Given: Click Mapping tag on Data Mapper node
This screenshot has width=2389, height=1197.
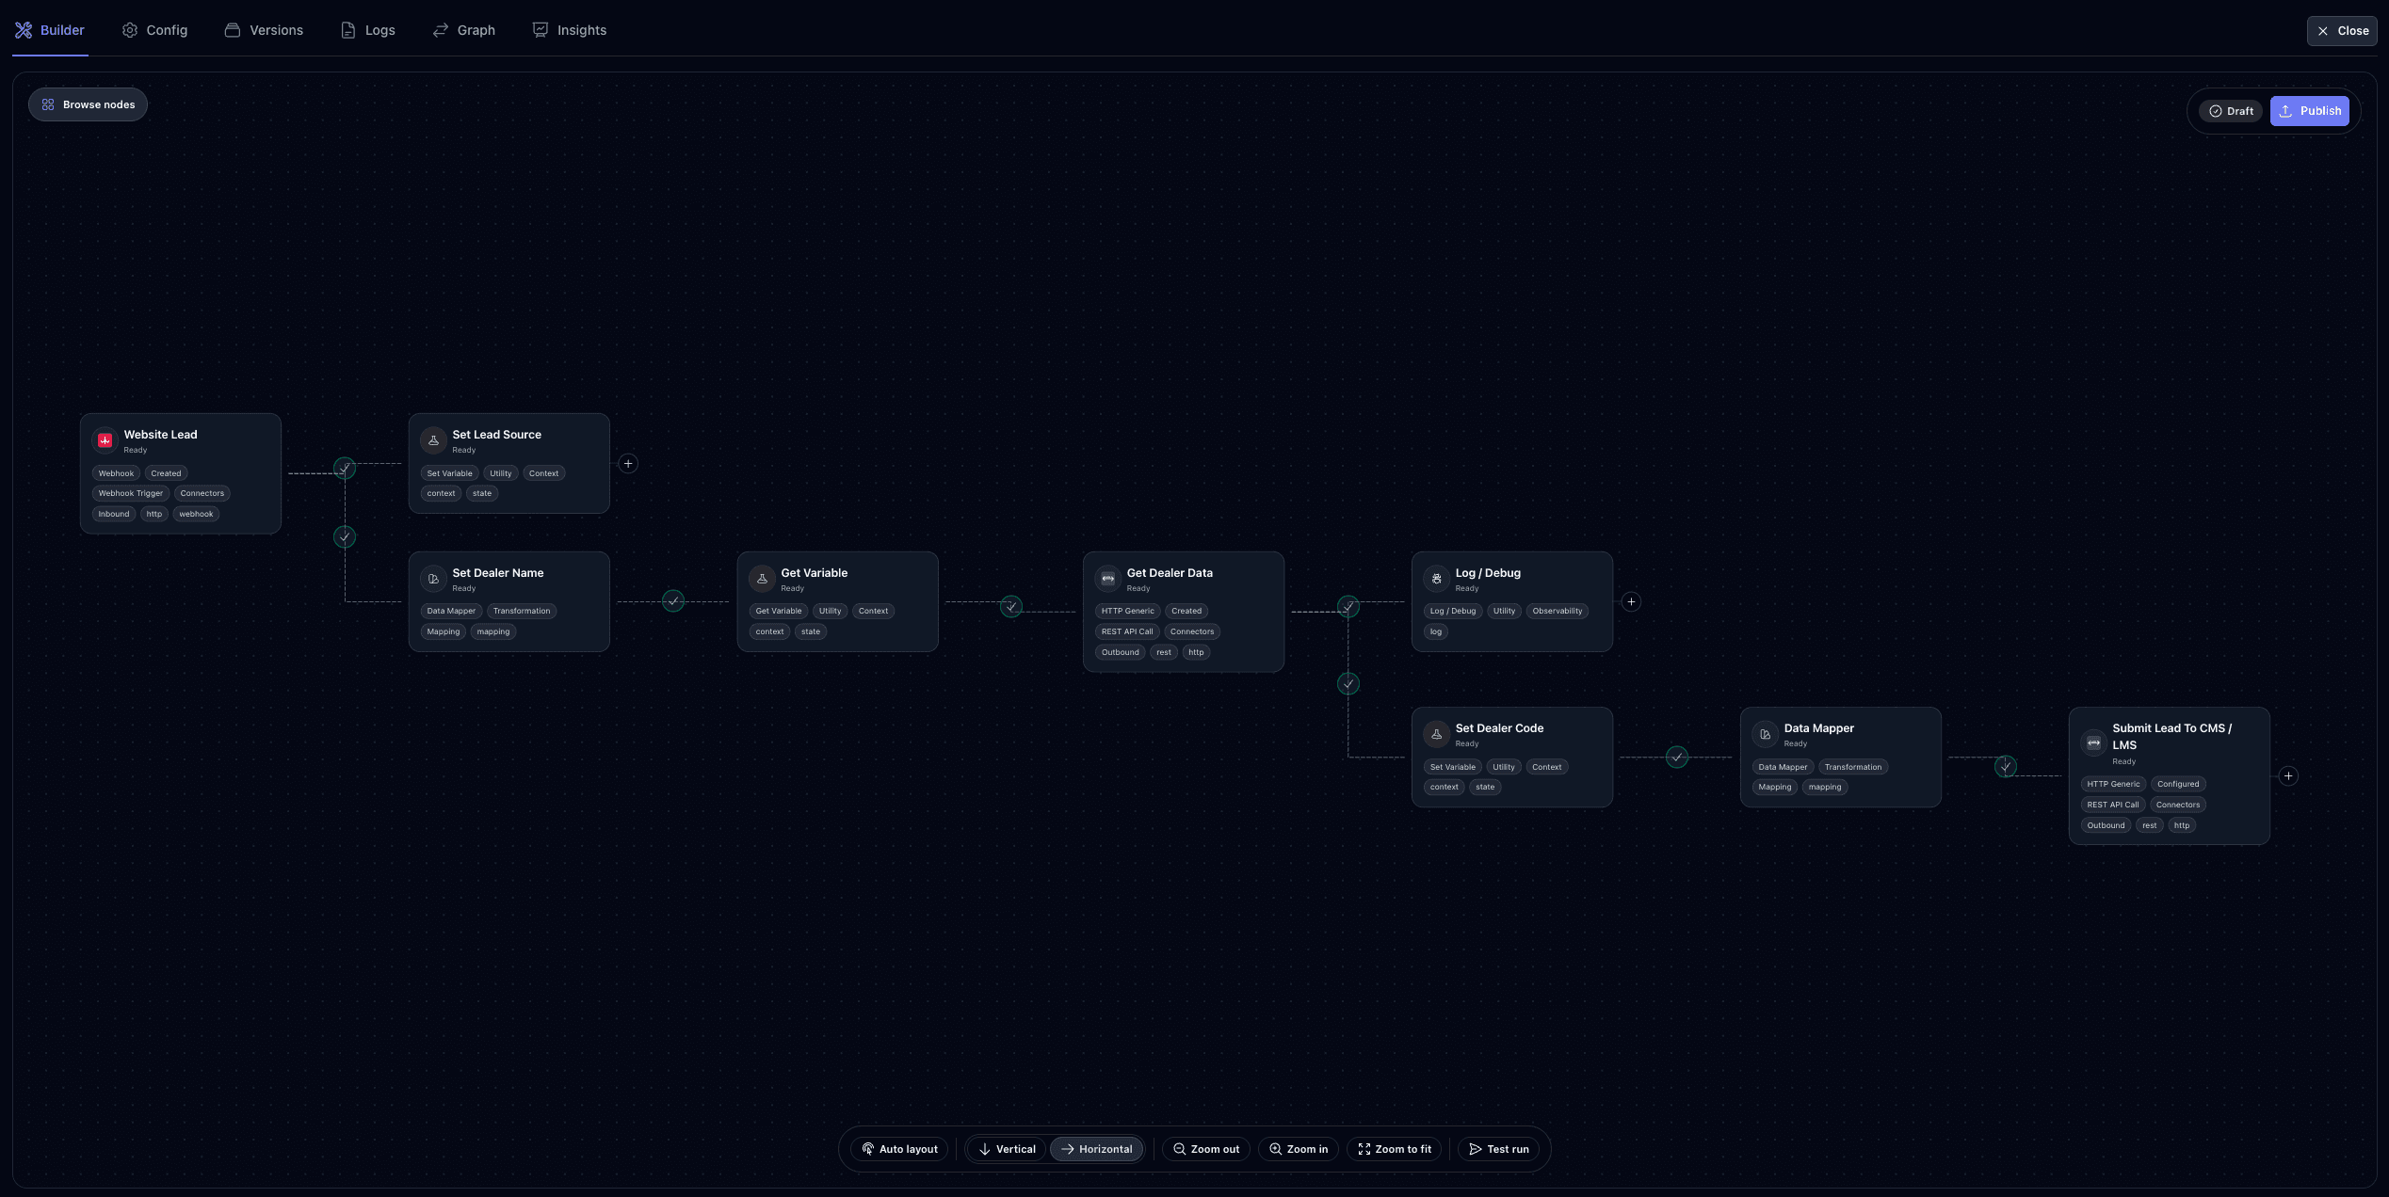Looking at the screenshot, I should [x=1774, y=787].
